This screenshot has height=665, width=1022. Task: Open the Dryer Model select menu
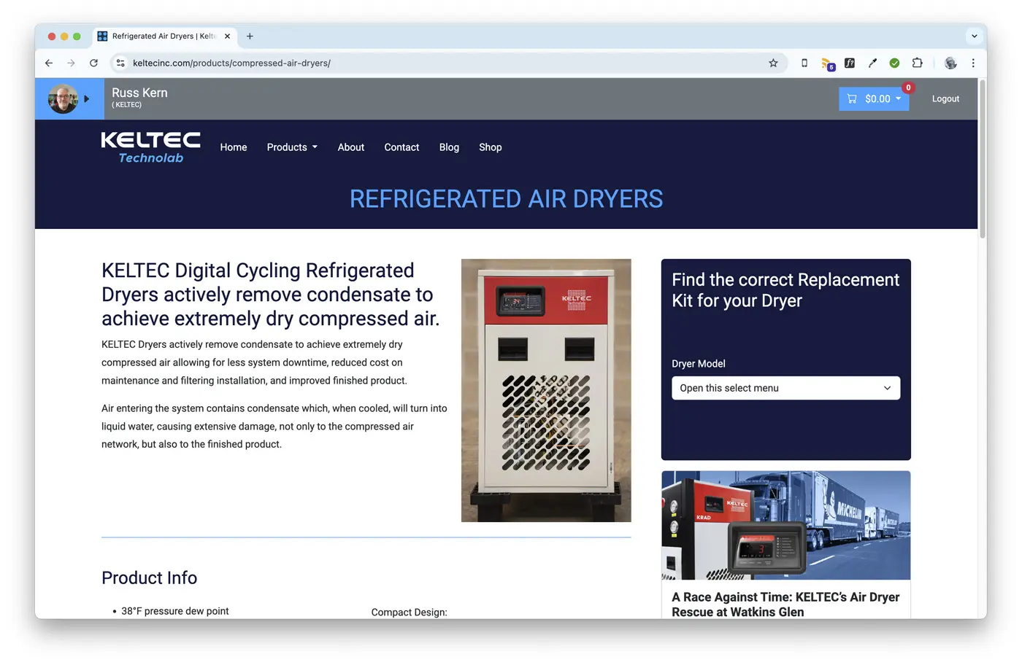[x=785, y=388]
